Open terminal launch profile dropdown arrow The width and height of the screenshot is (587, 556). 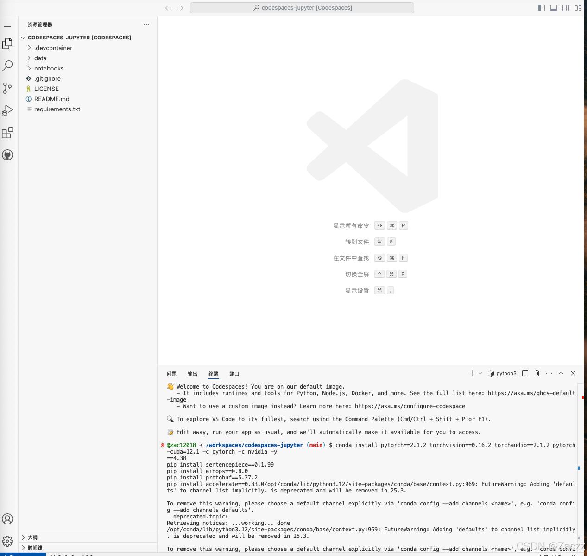click(x=480, y=373)
